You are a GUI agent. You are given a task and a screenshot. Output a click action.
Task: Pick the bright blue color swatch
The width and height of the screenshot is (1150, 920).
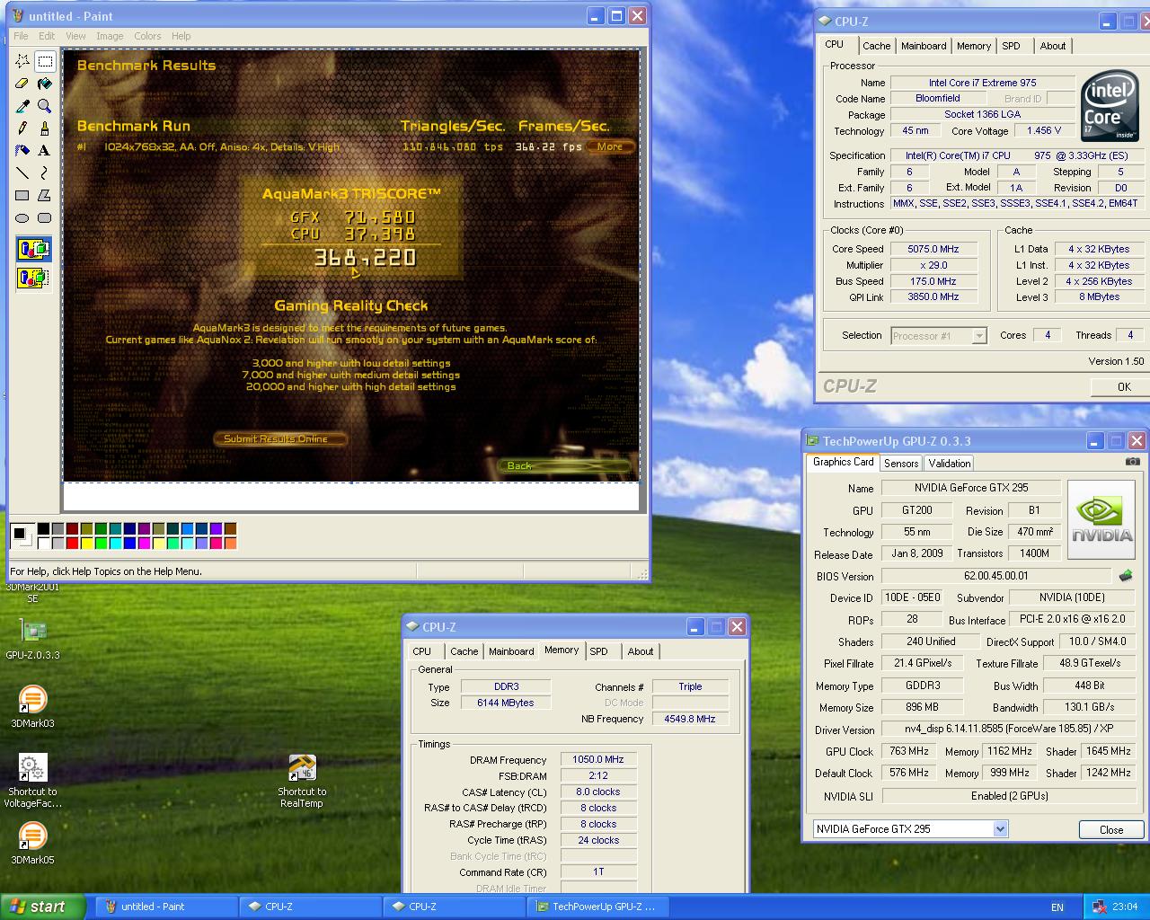tap(131, 543)
